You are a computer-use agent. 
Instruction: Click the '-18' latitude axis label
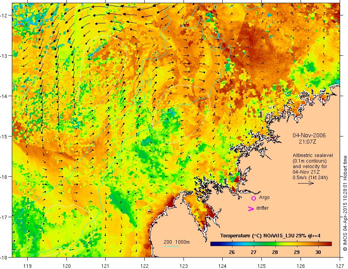coord(4,257)
